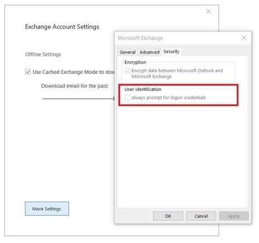Click the Microsoft Exchange dialog title

pyautogui.click(x=140, y=38)
